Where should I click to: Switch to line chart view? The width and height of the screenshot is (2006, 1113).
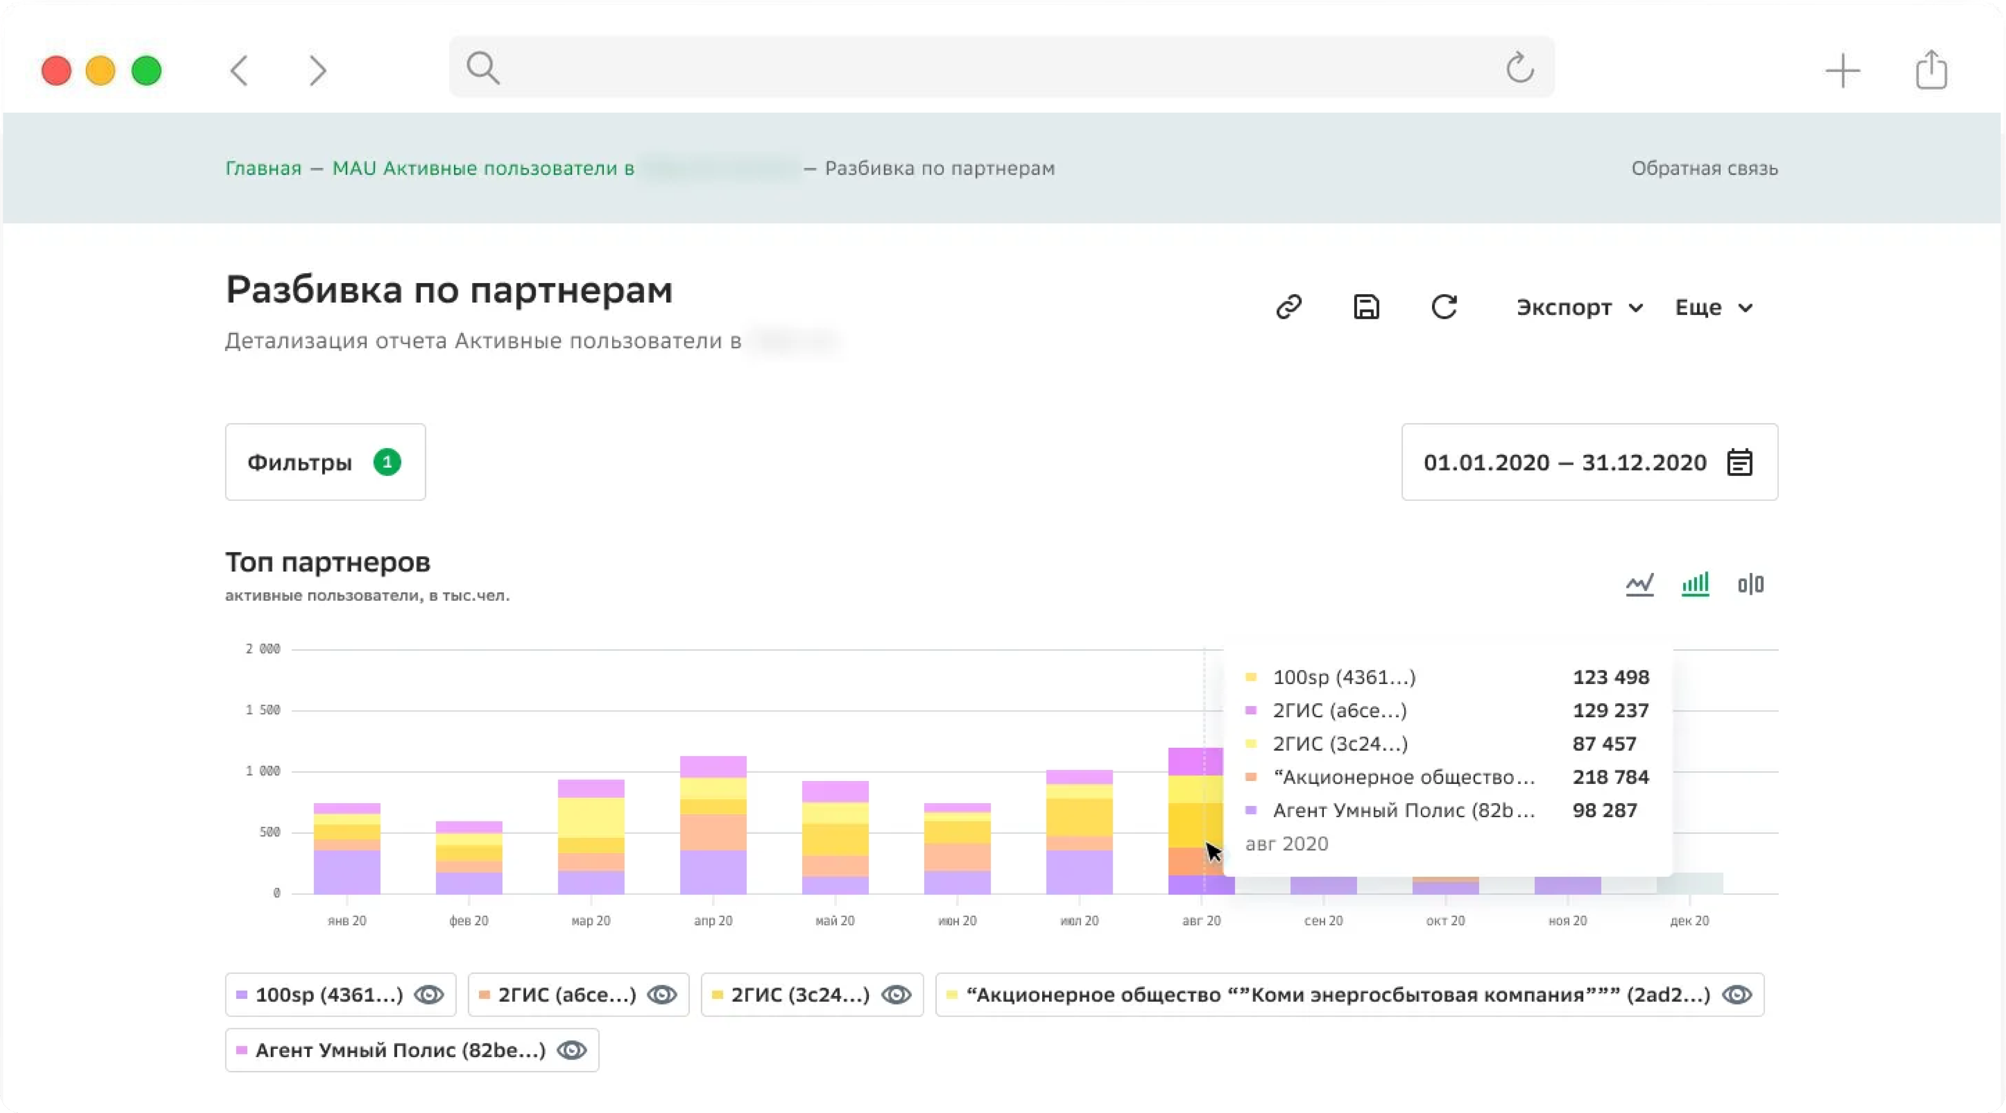pos(1639,584)
